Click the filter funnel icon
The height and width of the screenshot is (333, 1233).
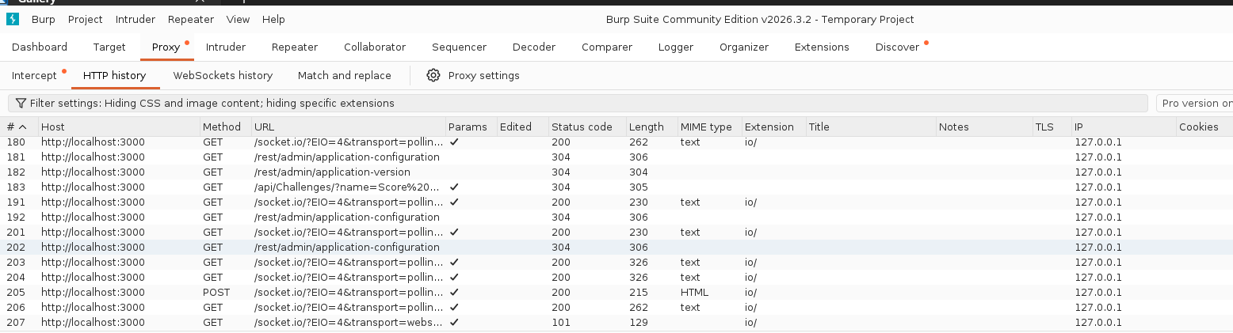21,103
